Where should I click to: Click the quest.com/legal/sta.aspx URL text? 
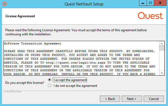coord(76,63)
